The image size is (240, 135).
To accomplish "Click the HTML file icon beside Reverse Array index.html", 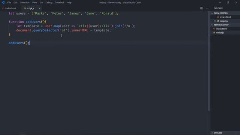I will tap(214, 28).
